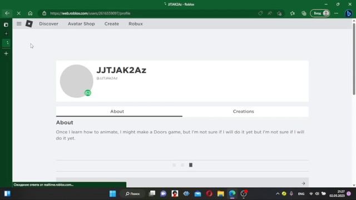Launch Opera browser from taskbar

click(x=209, y=194)
